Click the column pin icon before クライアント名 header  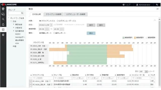[31, 75]
